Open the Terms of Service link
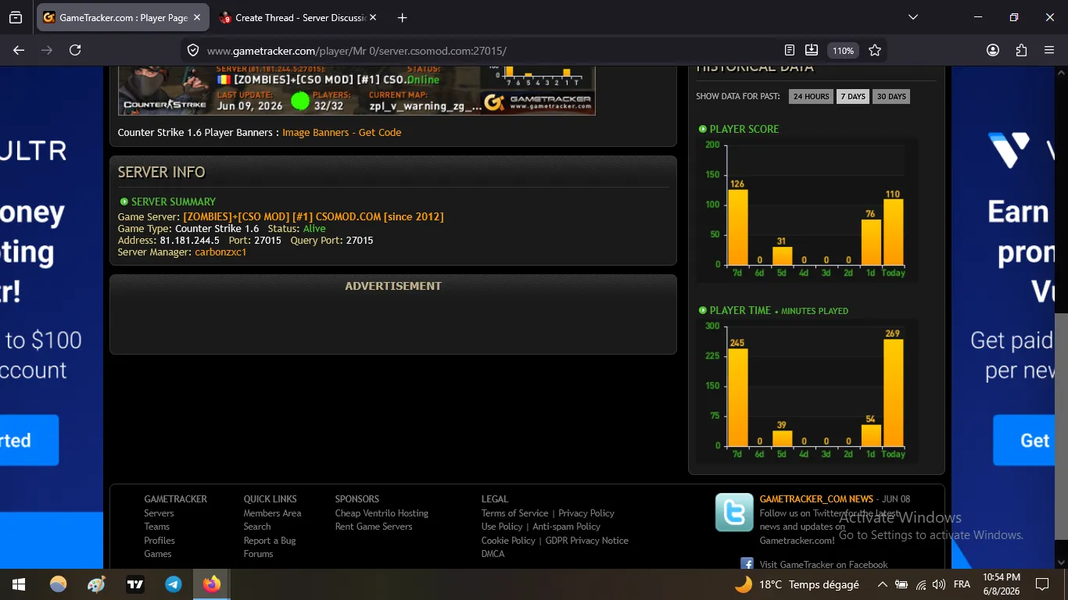The width and height of the screenshot is (1068, 600). pyautogui.click(x=514, y=513)
